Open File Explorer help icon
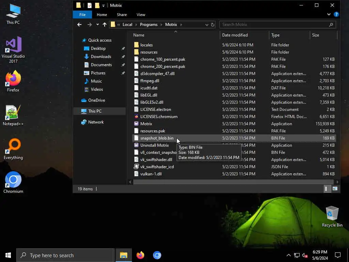349x262 pixels. click(x=336, y=14)
